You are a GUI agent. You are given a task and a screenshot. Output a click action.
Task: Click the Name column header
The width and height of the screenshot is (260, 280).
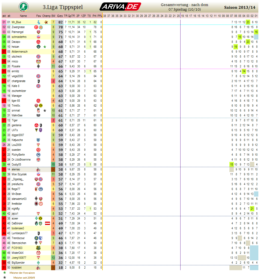click(23, 16)
